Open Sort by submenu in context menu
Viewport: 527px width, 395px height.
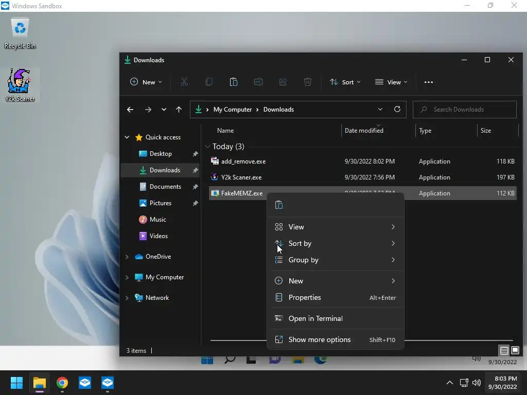point(336,243)
